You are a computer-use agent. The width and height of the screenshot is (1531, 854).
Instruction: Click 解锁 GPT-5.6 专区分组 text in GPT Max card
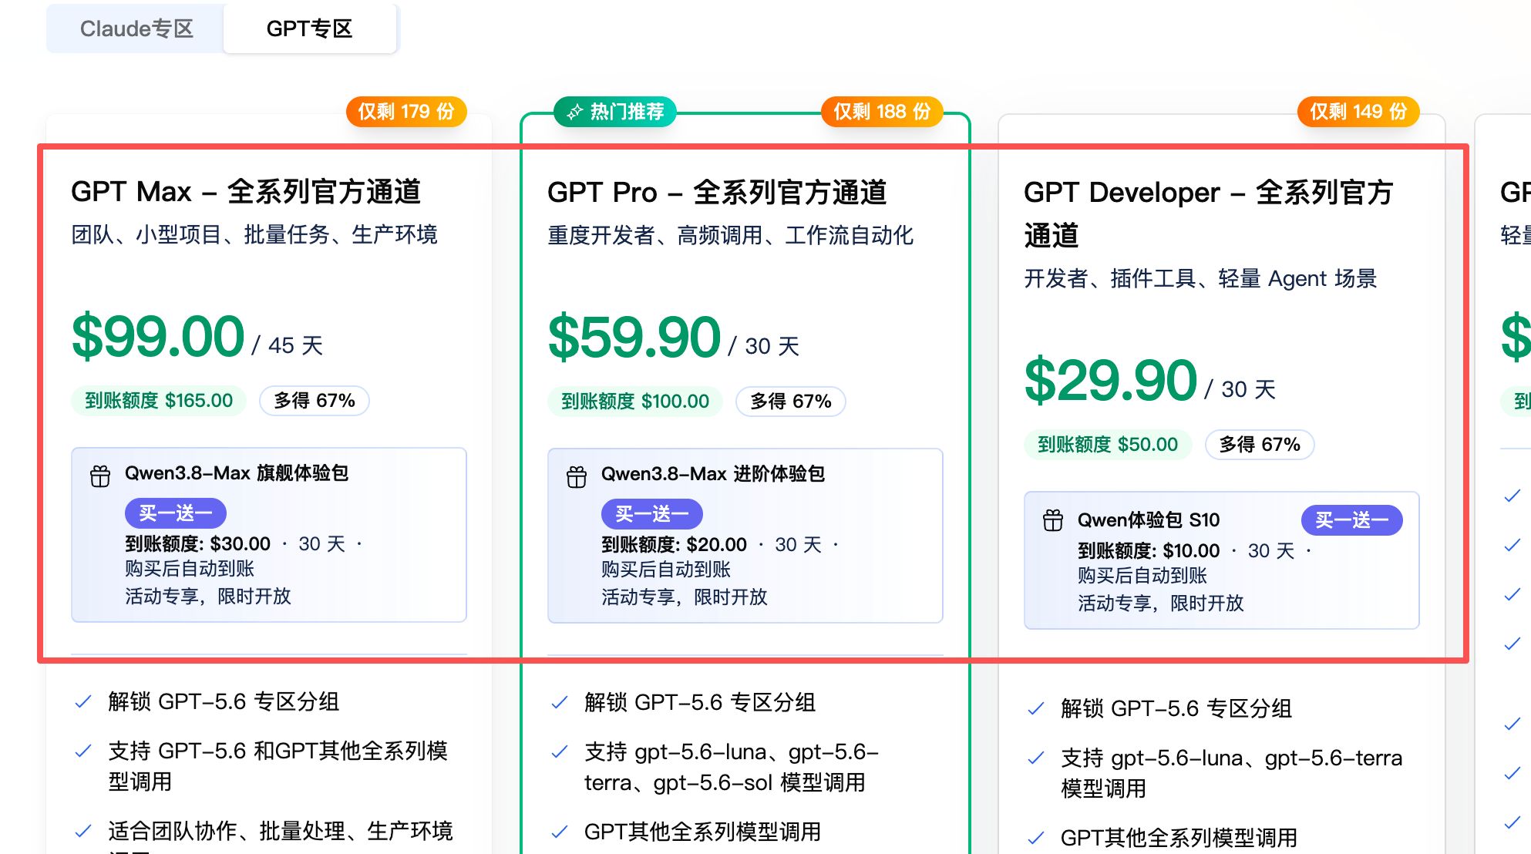tap(224, 701)
